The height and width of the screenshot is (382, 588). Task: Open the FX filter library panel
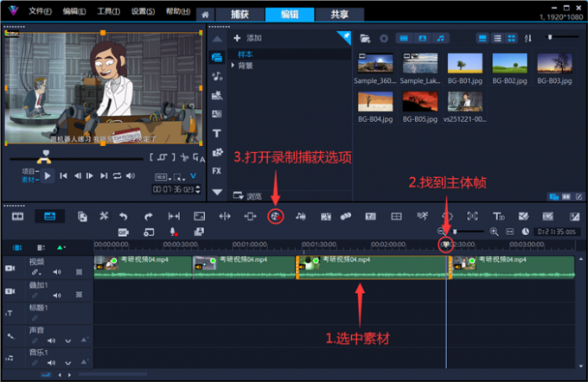point(217,170)
